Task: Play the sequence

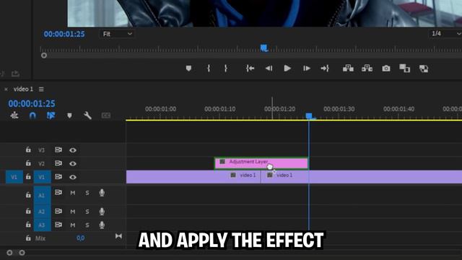Action: pyautogui.click(x=287, y=69)
